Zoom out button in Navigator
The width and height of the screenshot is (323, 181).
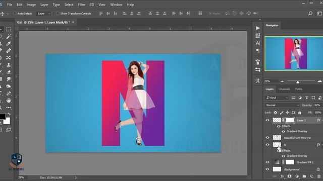(x=282, y=81)
